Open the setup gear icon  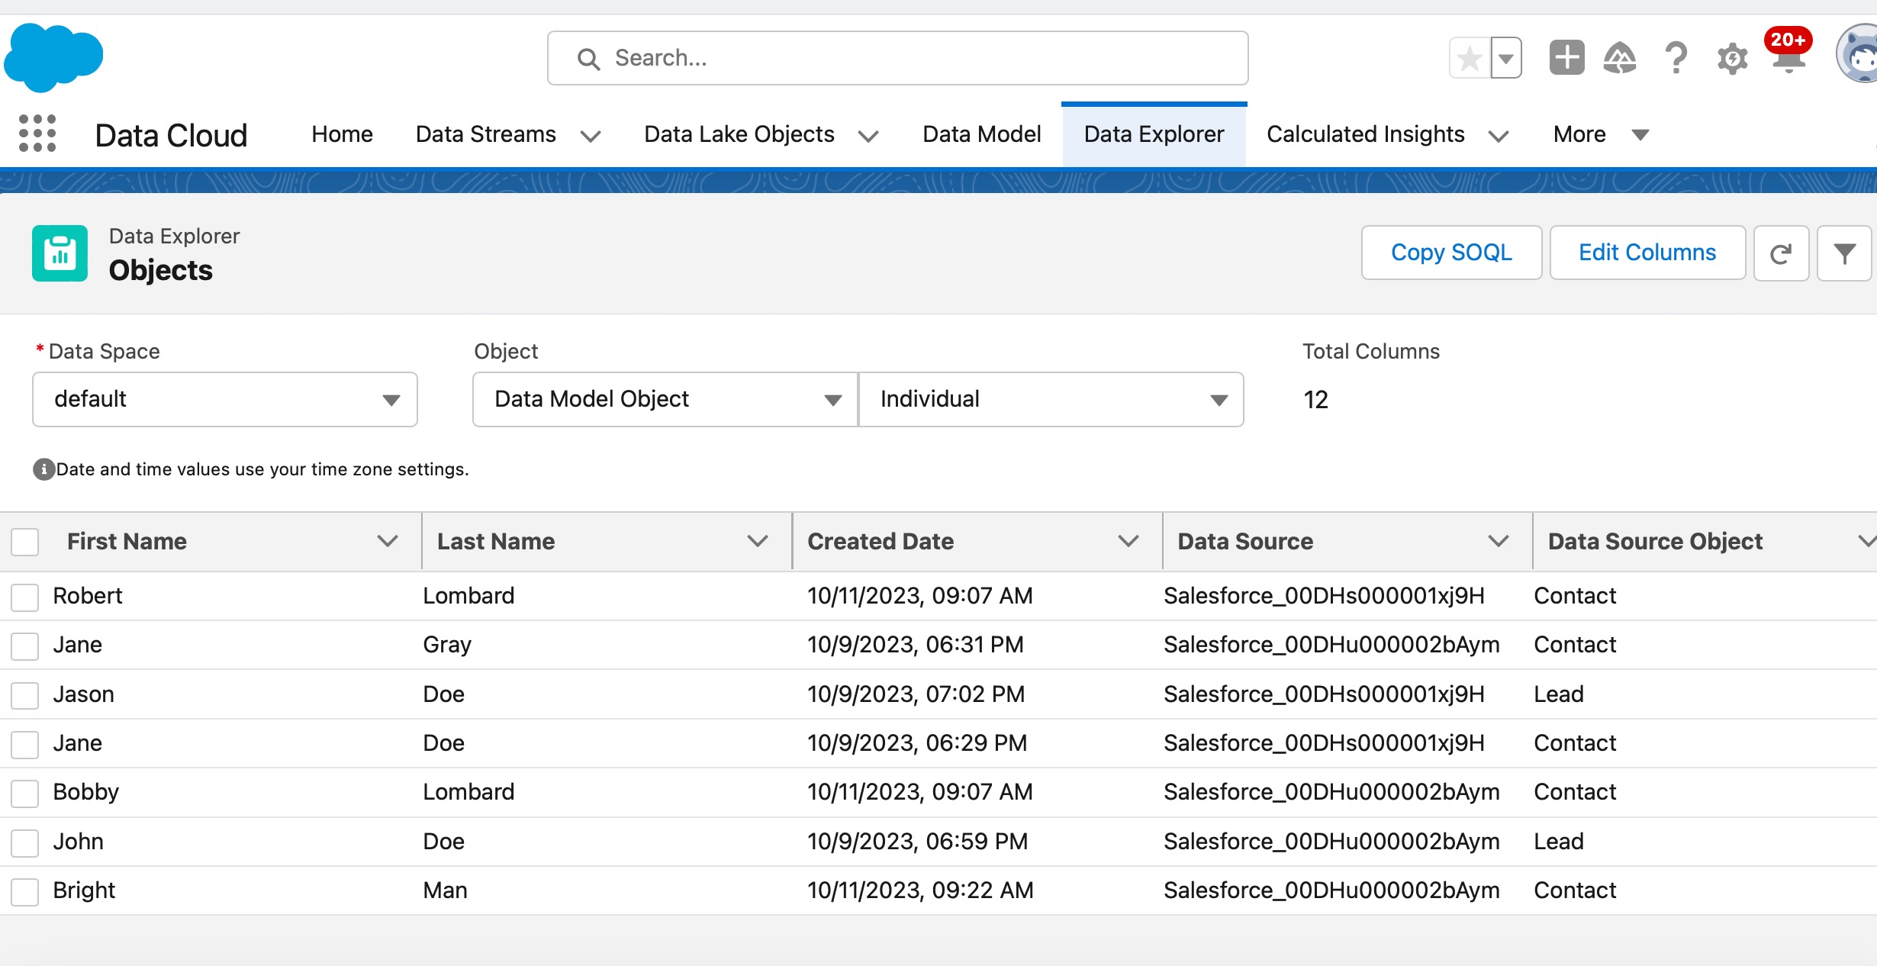(x=1733, y=58)
